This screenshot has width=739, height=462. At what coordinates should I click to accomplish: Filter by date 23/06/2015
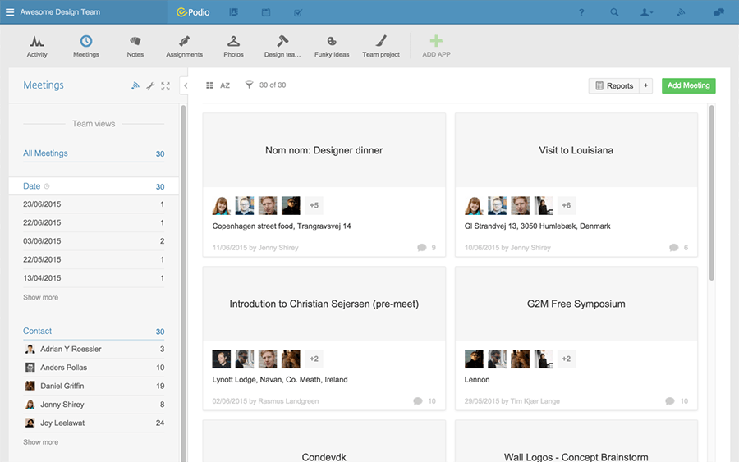(94, 204)
